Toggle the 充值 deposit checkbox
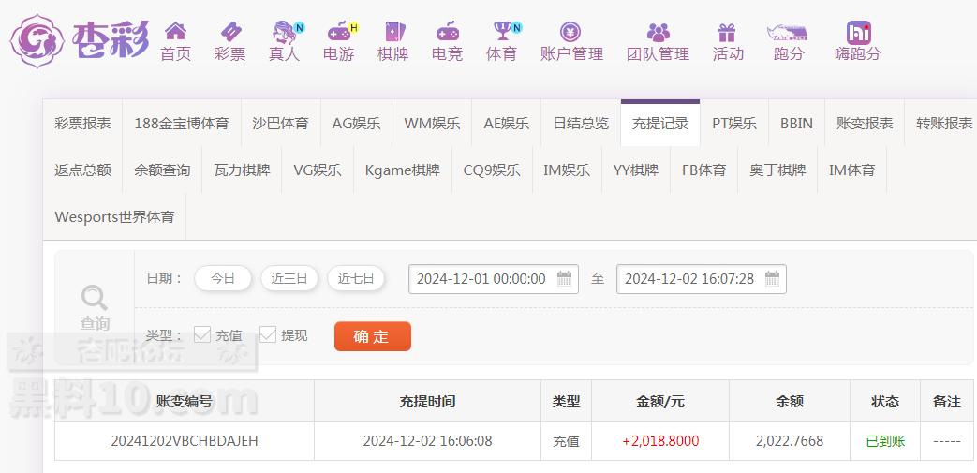The height and width of the screenshot is (473, 977). click(x=202, y=334)
